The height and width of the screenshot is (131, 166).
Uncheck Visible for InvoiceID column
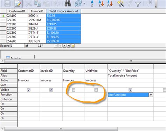coord(51,90)
